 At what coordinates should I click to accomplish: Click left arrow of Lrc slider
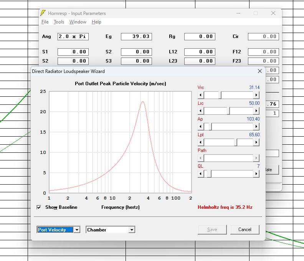pos(201,111)
